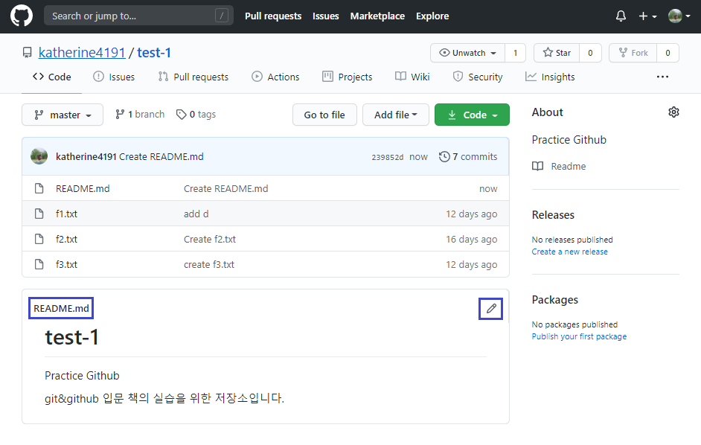View the 7 commits history
This screenshot has width=701, height=445.
tap(468, 156)
